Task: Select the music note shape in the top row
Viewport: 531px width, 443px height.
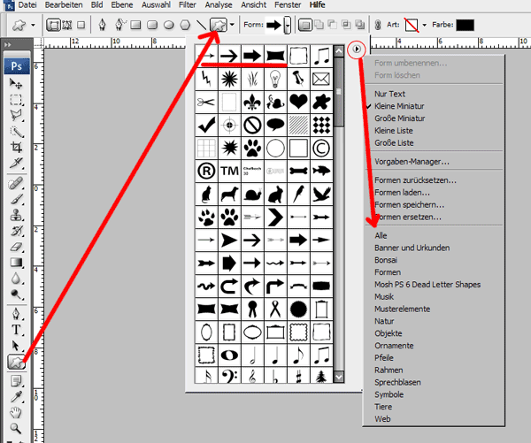Action: point(321,57)
